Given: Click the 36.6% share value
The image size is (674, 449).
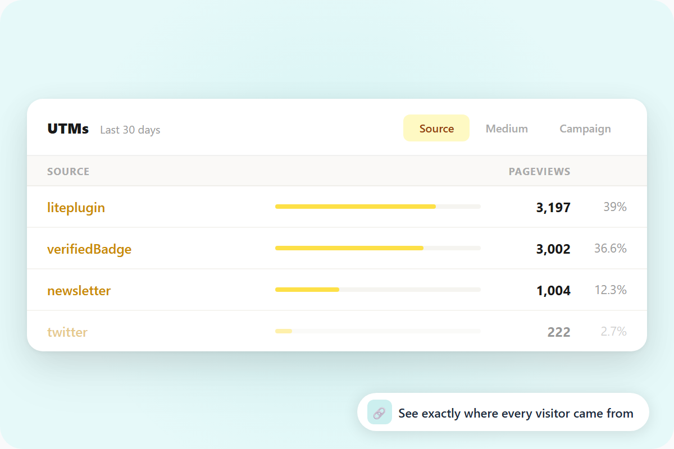Looking at the screenshot, I should pyautogui.click(x=611, y=248).
